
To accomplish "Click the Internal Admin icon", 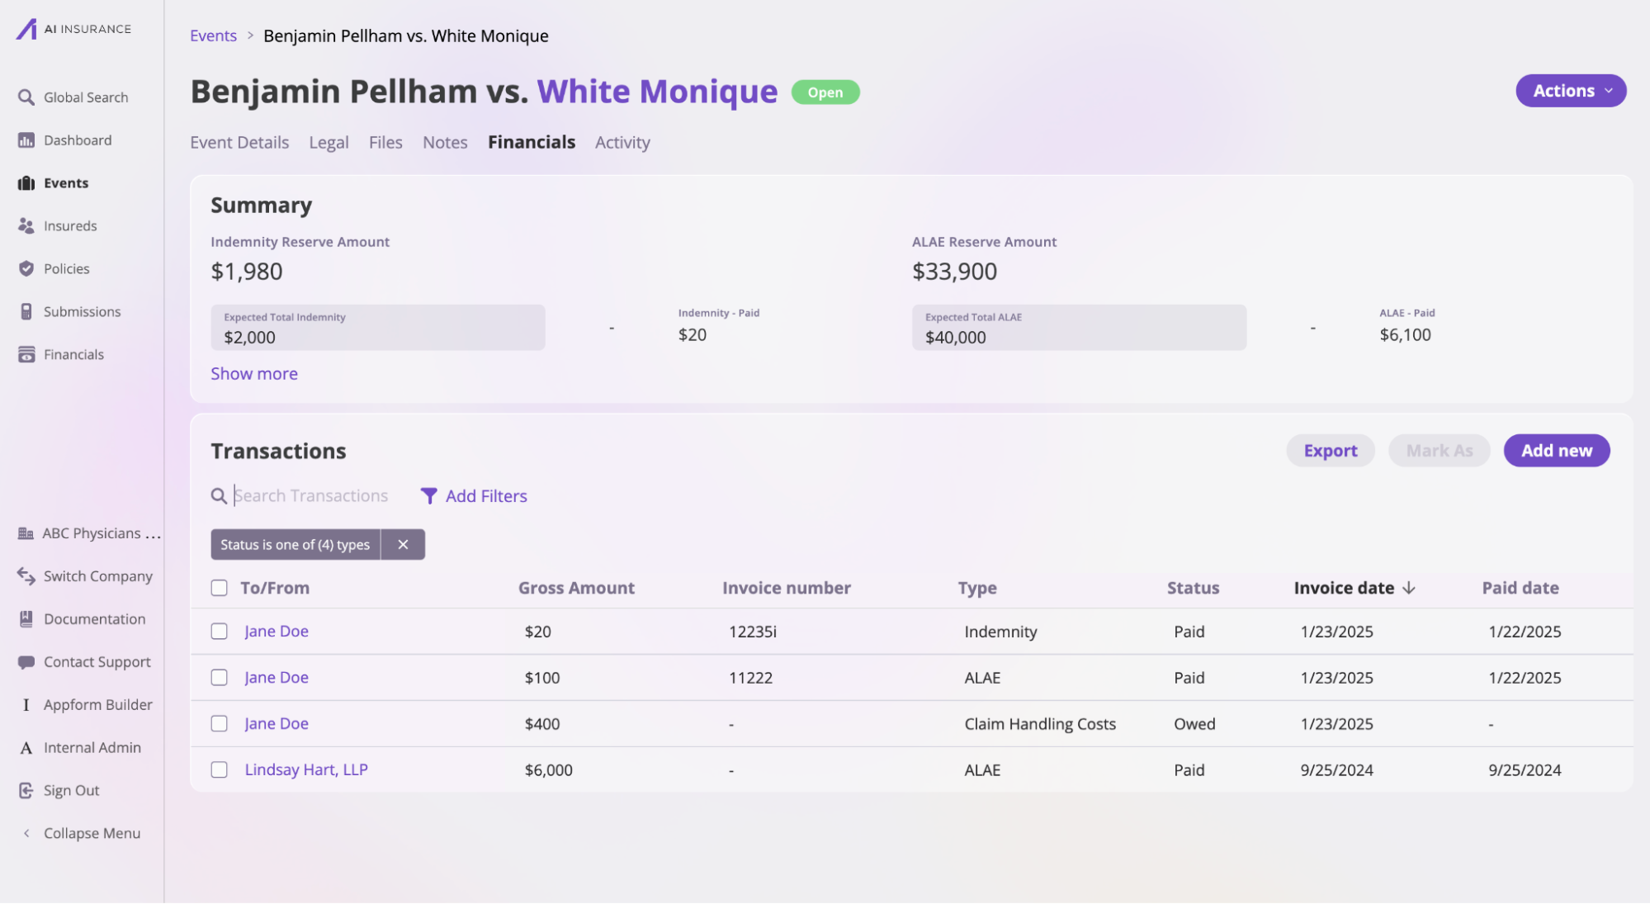I will [26, 748].
